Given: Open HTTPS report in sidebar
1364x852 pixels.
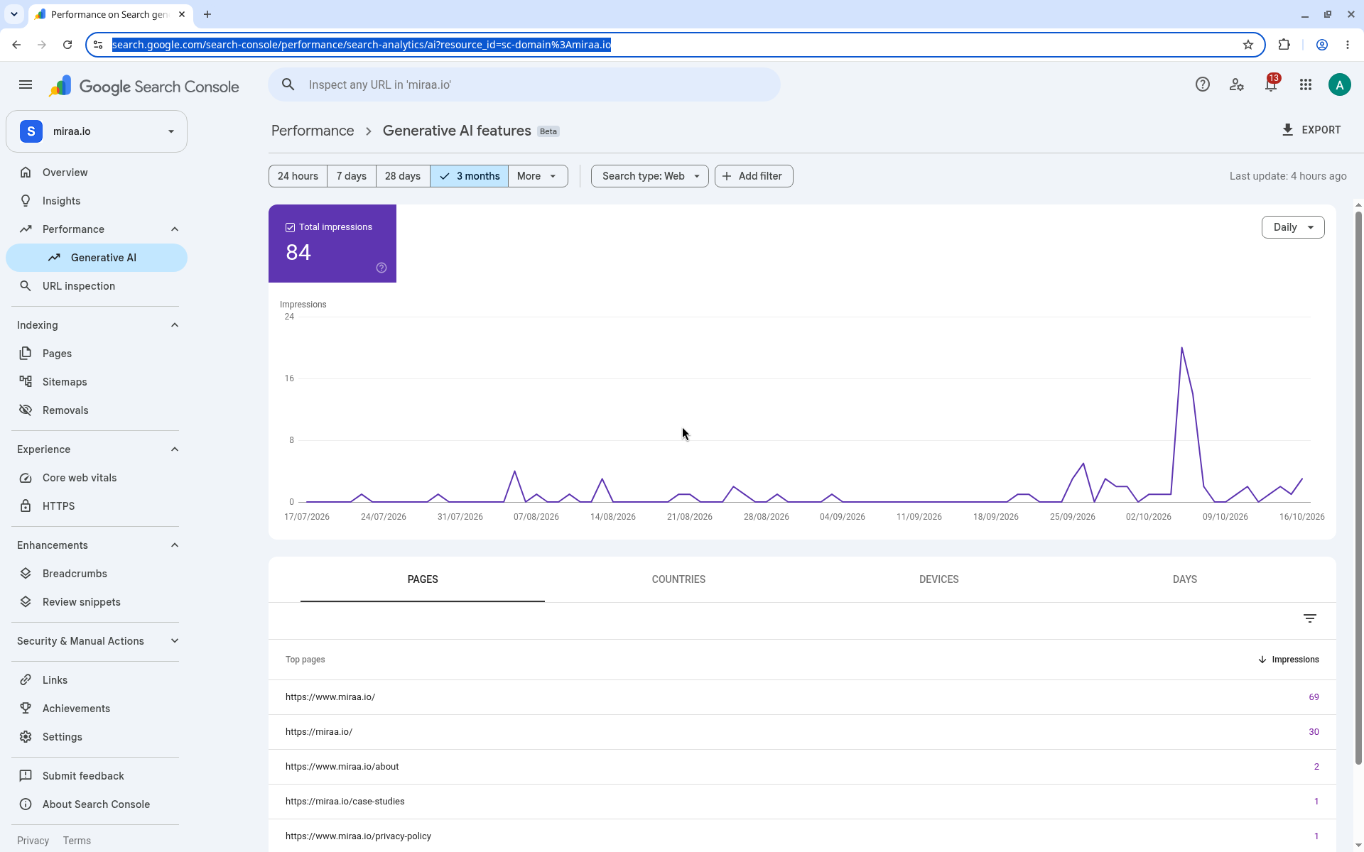Looking at the screenshot, I should [x=97, y=506].
